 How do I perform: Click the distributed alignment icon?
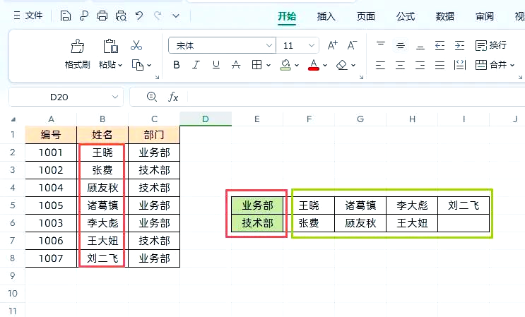coord(460,65)
